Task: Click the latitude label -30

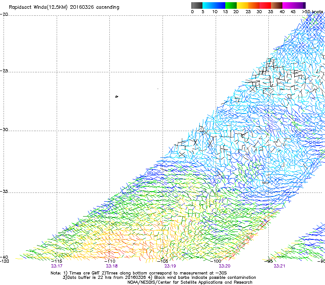Action: [4, 129]
